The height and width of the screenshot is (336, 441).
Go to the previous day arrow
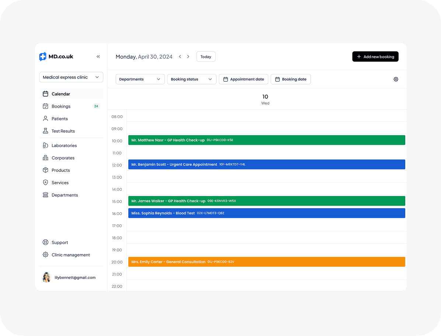click(180, 56)
